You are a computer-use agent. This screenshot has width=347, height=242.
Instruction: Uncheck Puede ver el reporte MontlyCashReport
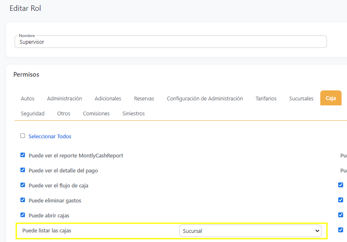coord(23,155)
